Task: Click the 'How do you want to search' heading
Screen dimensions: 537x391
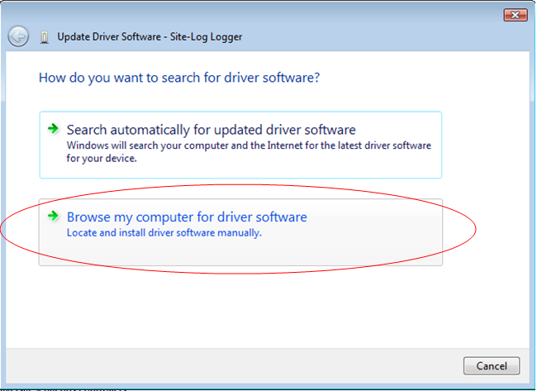Action: click(x=179, y=78)
